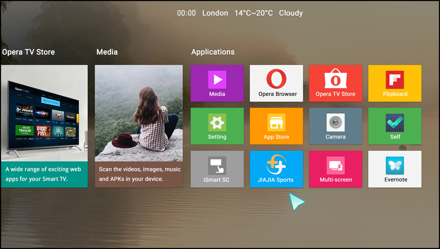Open the JIAJIA Sports app
The image size is (440, 249).
point(276,169)
